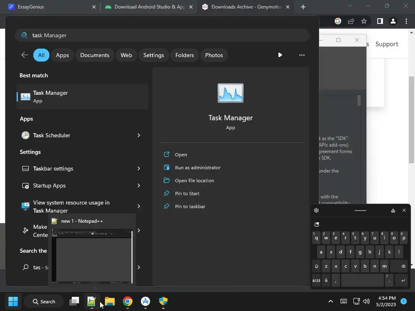This screenshot has height=311, width=415.
Task: Choose Open file location
Action: point(194,180)
